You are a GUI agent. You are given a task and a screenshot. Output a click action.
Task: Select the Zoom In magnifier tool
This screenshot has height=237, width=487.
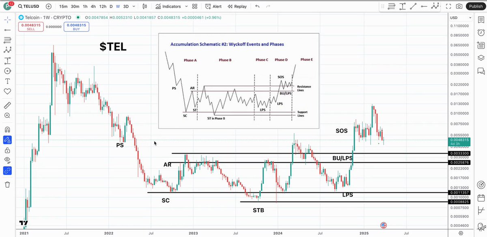[7, 116]
